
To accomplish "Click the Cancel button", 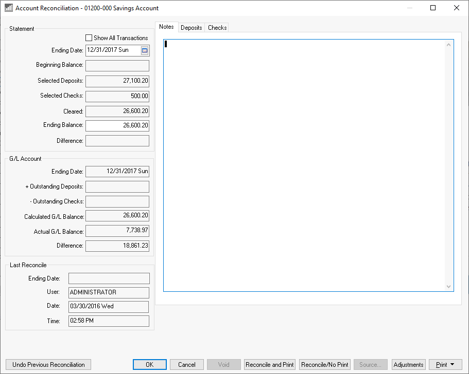I will [187, 364].
